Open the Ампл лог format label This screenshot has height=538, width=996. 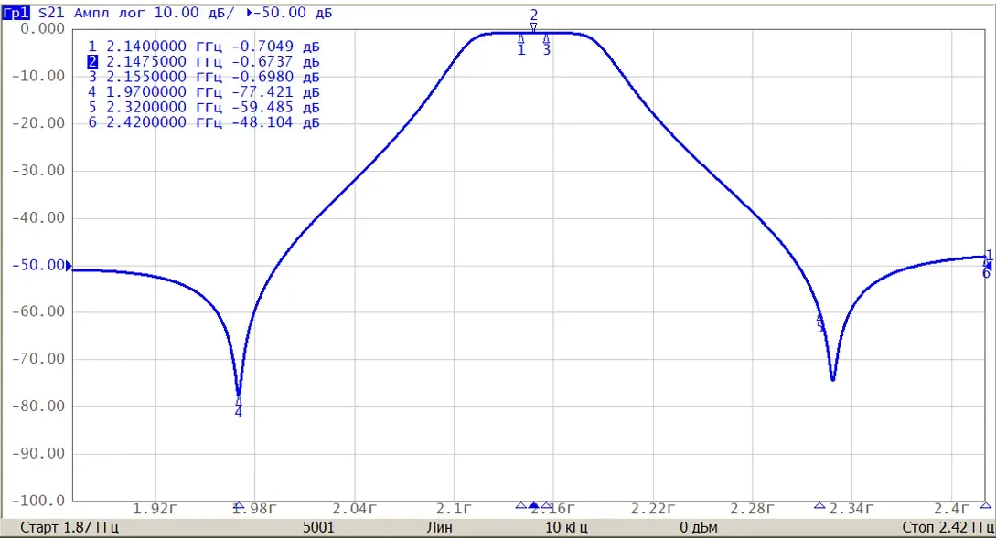[109, 13]
